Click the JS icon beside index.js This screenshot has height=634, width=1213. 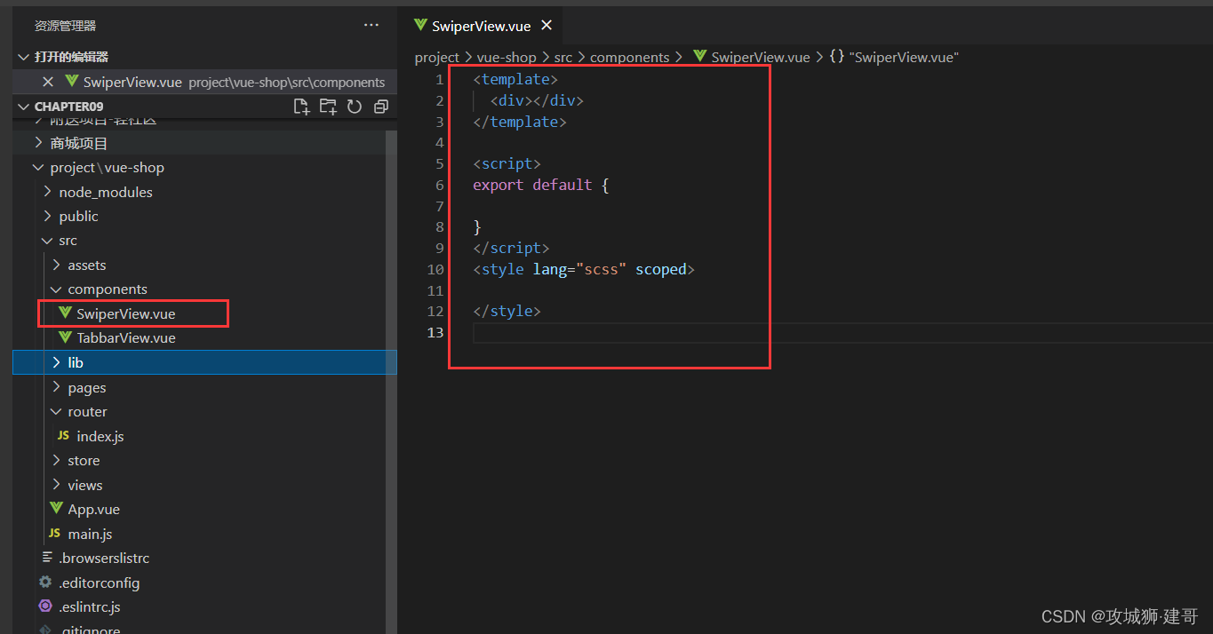pyautogui.click(x=63, y=436)
